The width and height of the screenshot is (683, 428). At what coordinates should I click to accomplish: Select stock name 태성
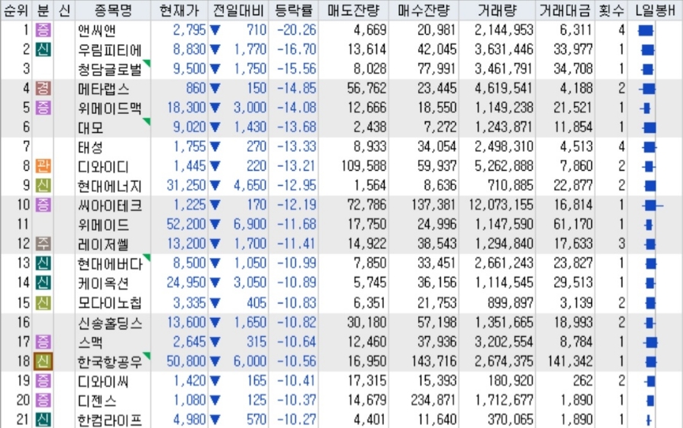coord(90,147)
